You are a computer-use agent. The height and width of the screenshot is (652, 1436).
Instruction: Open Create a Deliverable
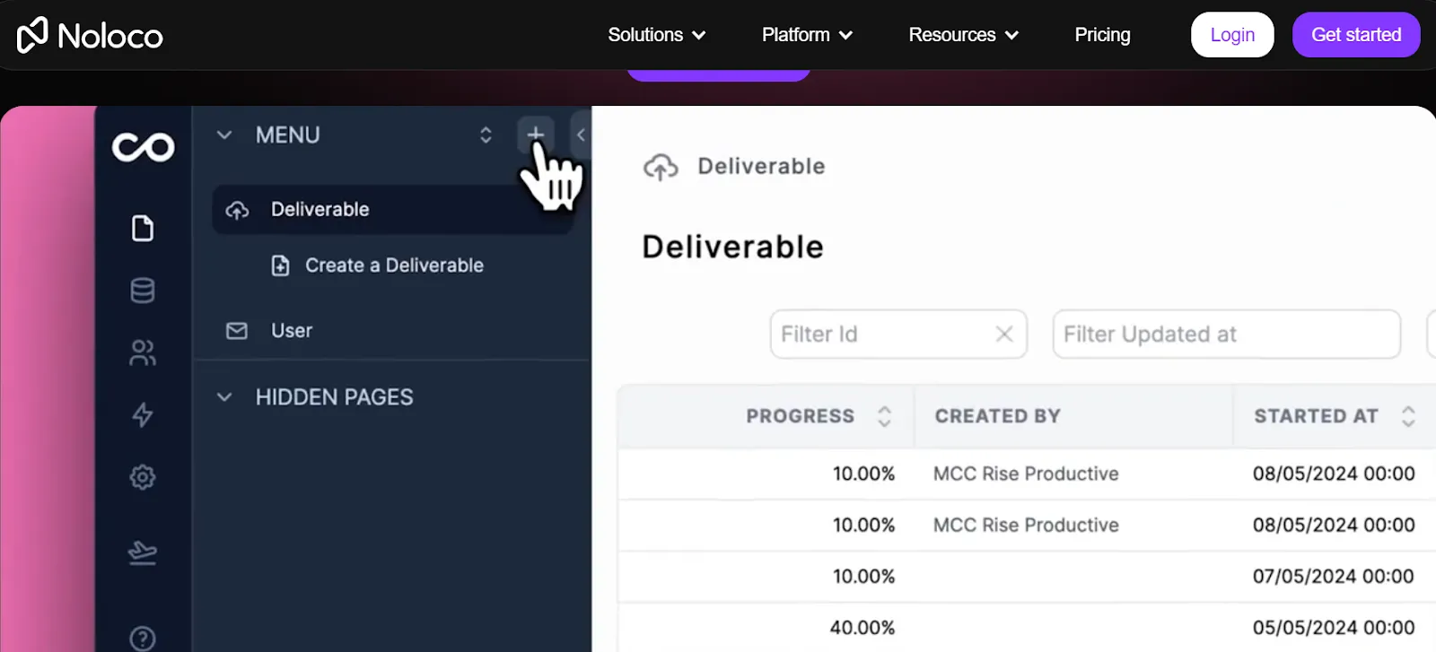tap(393, 265)
